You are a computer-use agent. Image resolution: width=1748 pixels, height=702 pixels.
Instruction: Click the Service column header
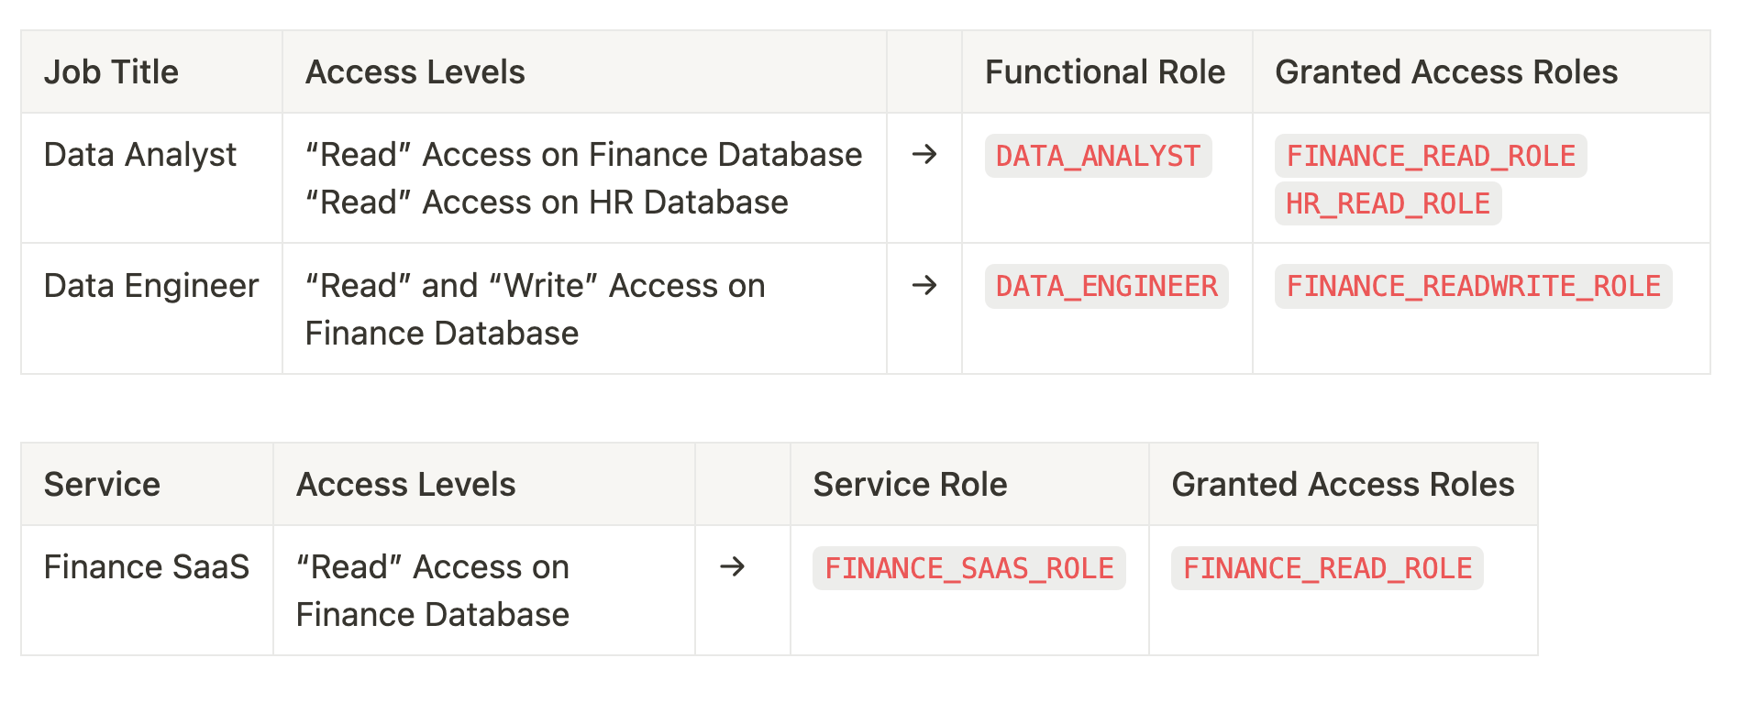click(102, 484)
